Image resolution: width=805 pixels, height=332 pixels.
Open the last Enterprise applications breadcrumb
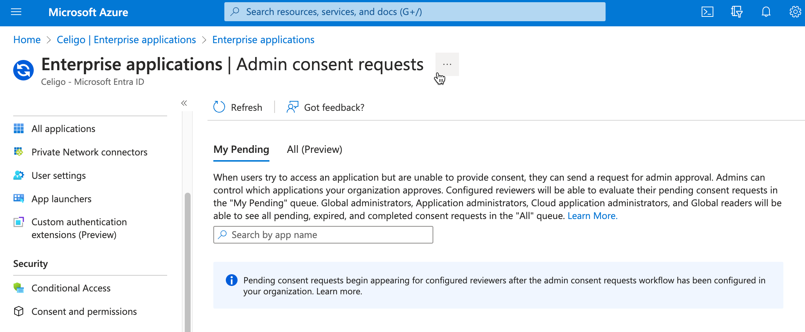(263, 39)
